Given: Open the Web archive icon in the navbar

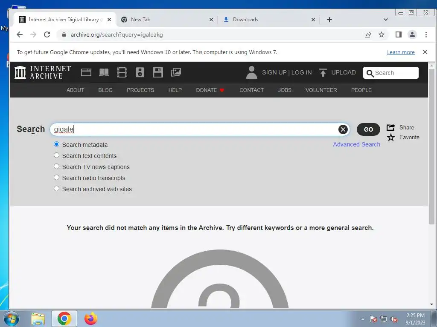Looking at the screenshot, I should click(x=86, y=72).
